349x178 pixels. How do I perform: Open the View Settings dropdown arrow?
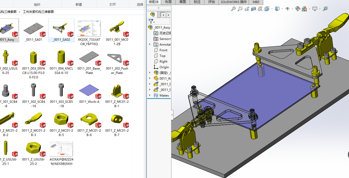pos(320,9)
